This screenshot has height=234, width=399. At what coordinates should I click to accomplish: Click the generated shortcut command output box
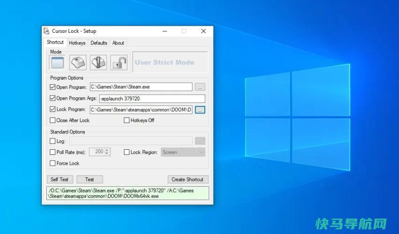(x=128, y=193)
